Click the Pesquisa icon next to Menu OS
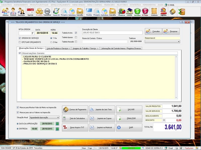 pyautogui.click(x=64, y=12)
